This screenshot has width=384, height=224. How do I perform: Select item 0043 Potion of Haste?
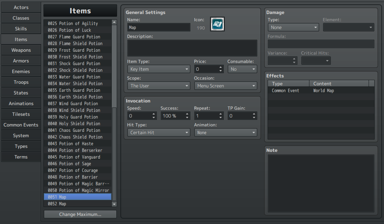(78, 144)
